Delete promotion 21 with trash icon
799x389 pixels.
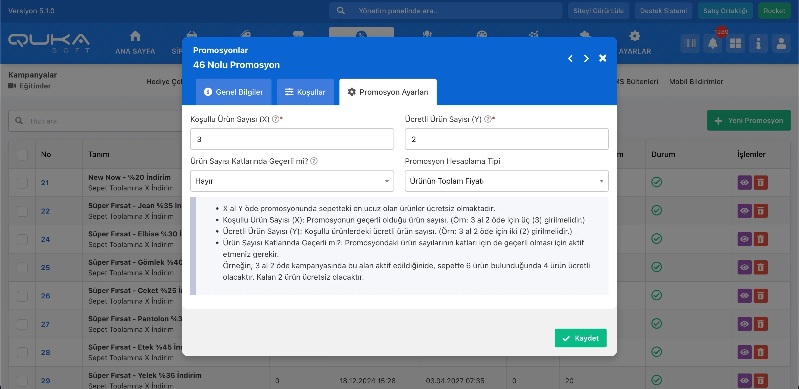pyautogui.click(x=760, y=183)
